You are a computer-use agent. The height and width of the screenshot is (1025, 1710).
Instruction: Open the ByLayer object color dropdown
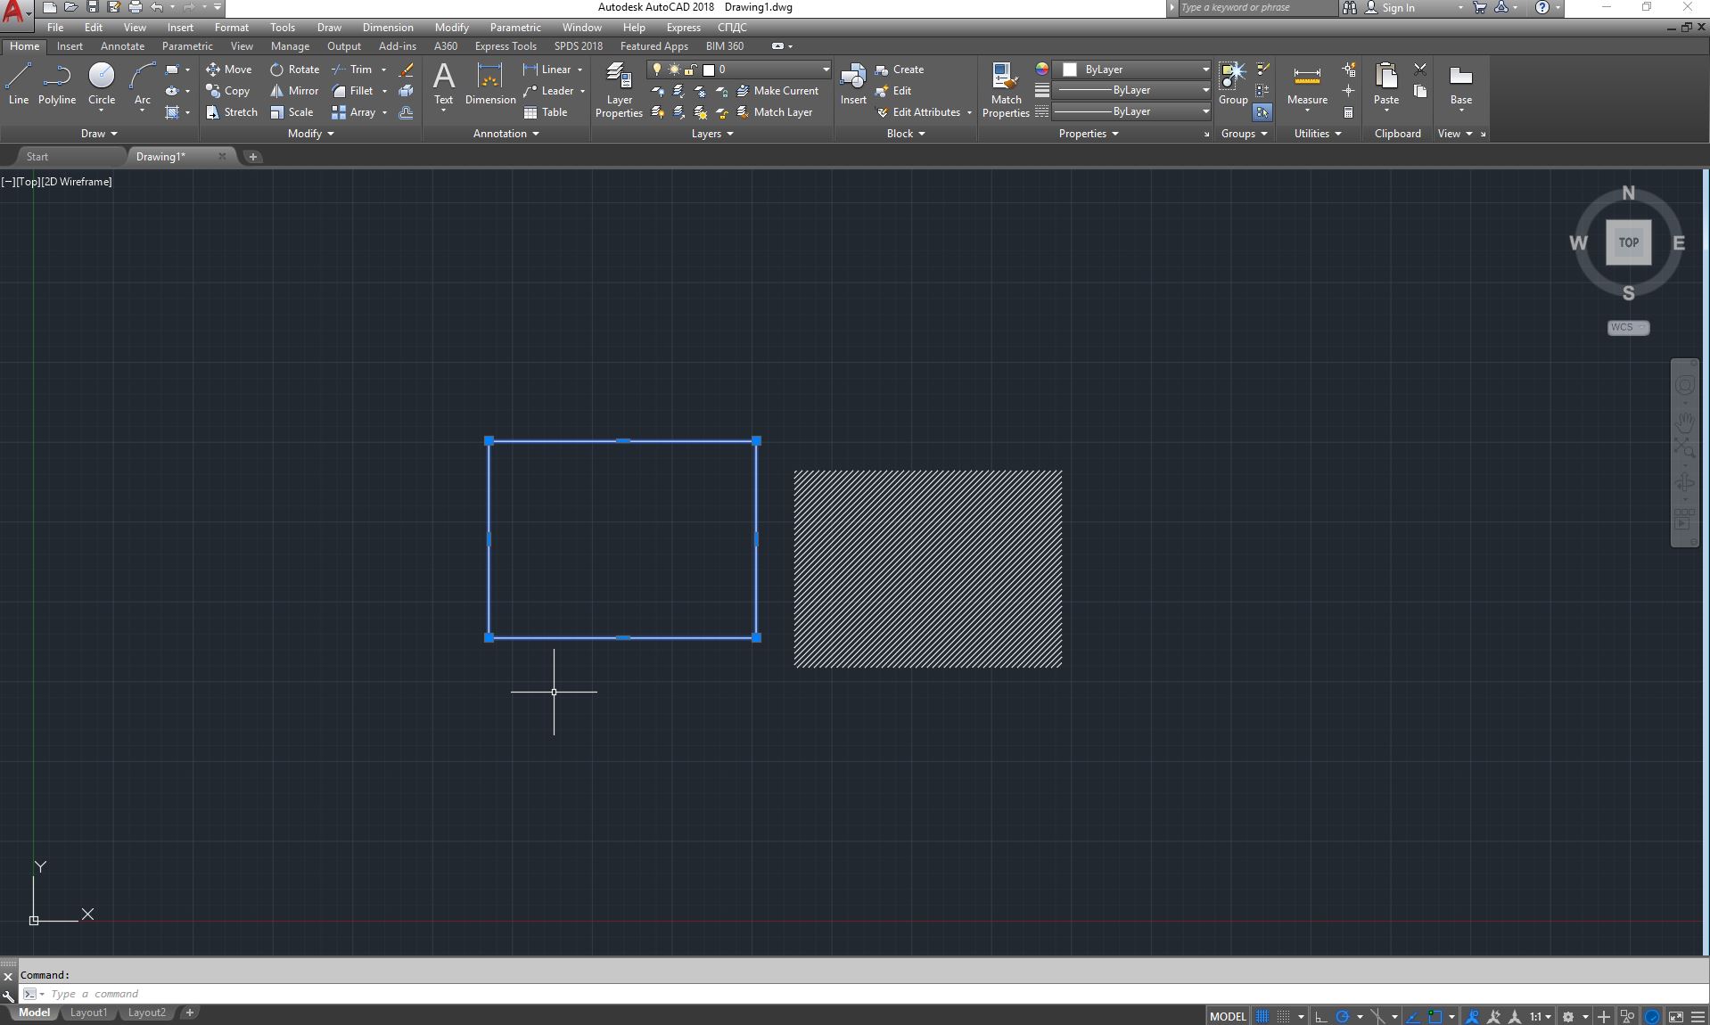1204,69
